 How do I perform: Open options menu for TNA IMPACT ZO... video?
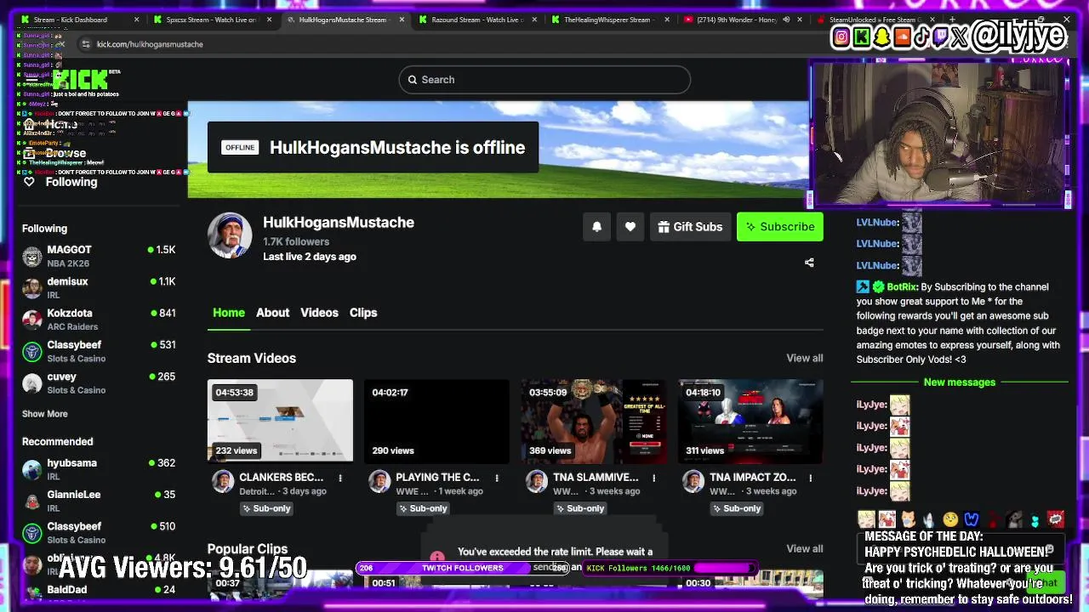(x=810, y=479)
